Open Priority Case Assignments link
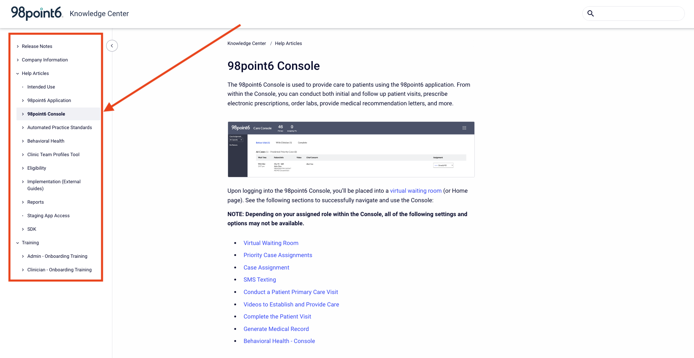 278,255
